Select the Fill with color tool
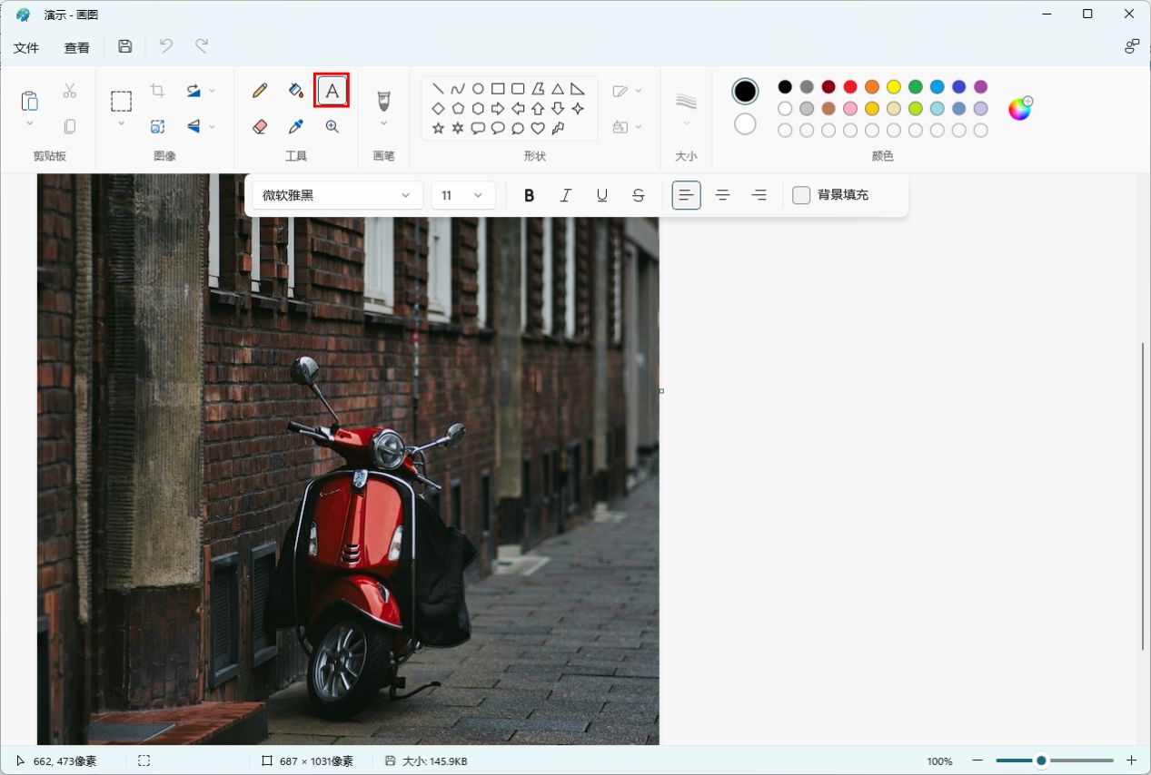Screen dimensions: 1151x775 [295, 90]
